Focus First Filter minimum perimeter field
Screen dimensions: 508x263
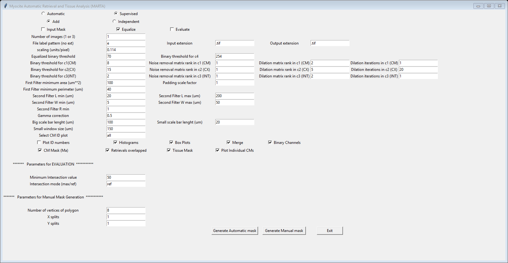click(126, 89)
